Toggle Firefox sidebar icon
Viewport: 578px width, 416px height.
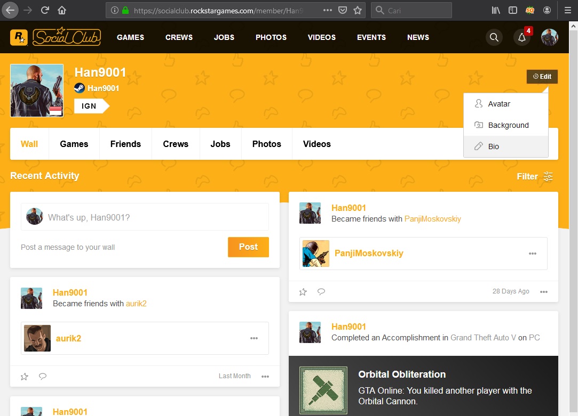(513, 10)
